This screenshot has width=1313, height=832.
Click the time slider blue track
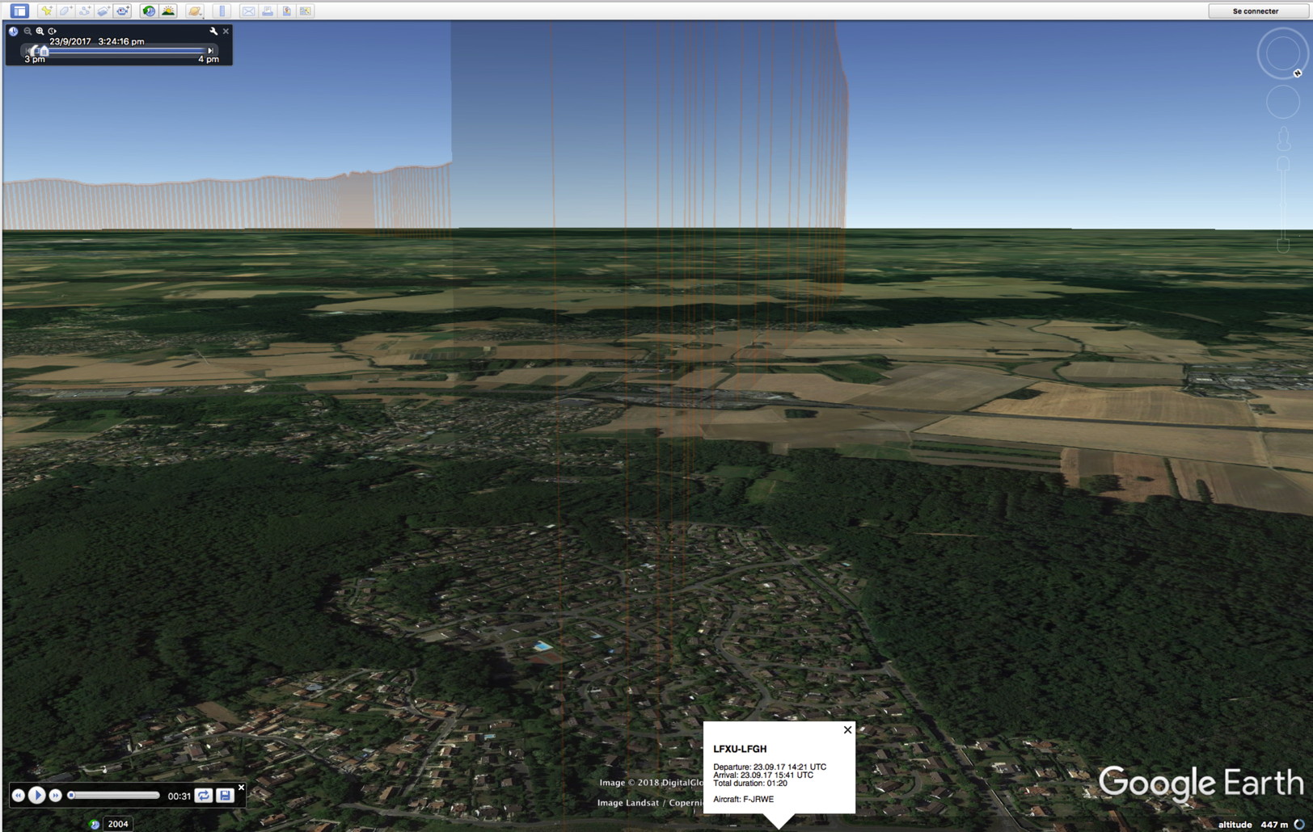(125, 50)
